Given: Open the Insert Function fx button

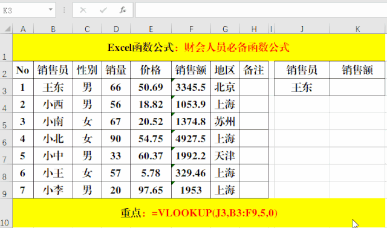Looking at the screenshot, I should point(123,10).
